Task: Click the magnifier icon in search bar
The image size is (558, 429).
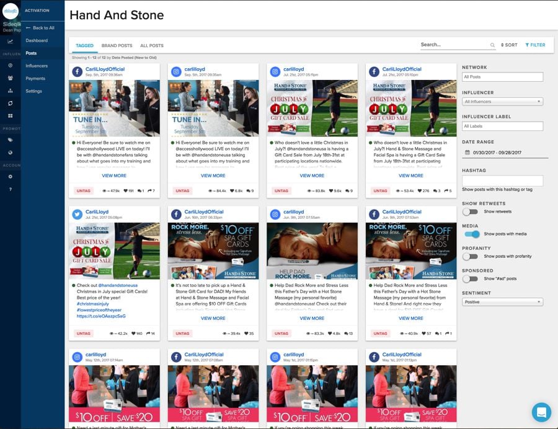Action: click(x=492, y=45)
